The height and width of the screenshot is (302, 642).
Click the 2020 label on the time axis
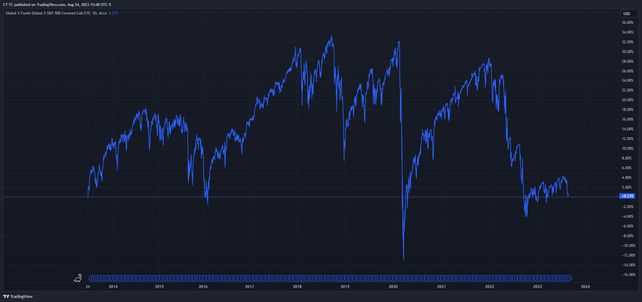tap(393, 287)
